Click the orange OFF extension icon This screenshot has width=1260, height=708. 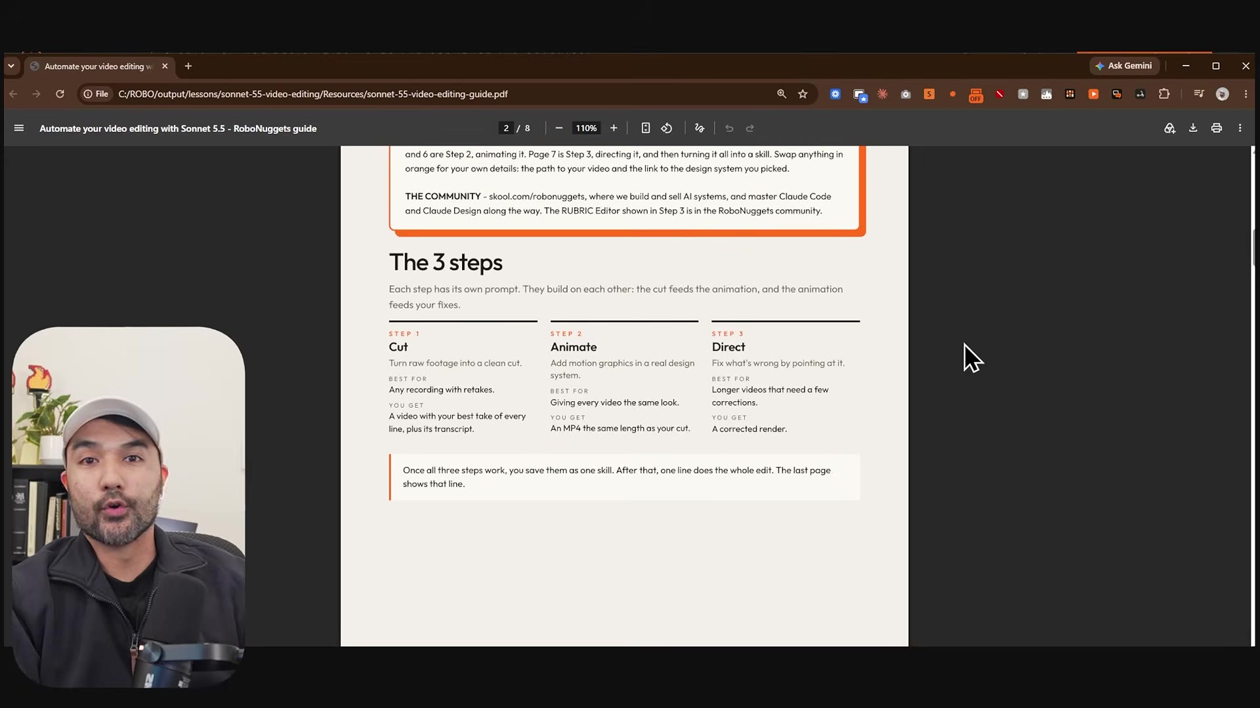point(976,95)
